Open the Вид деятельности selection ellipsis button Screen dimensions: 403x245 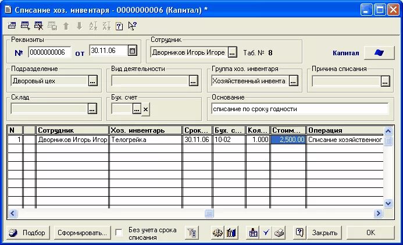193,81
